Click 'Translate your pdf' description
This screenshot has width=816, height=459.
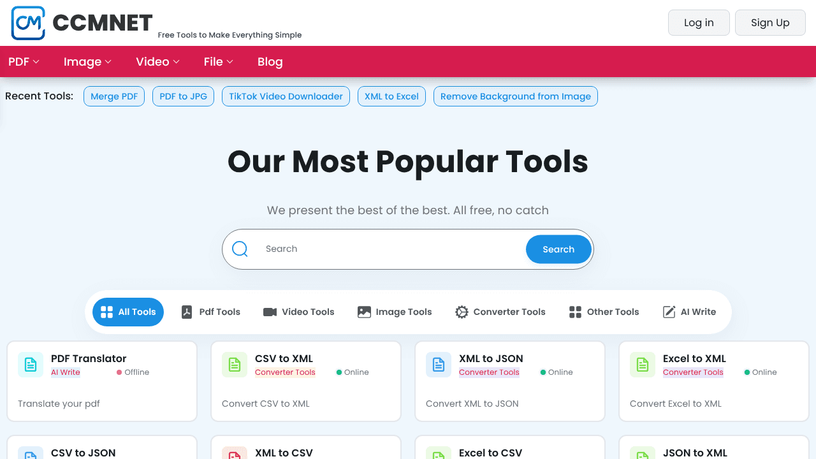(x=59, y=404)
